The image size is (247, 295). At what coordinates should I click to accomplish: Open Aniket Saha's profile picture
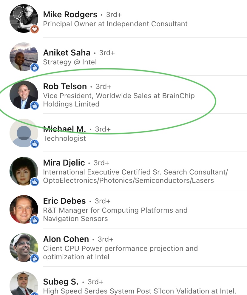click(x=23, y=56)
